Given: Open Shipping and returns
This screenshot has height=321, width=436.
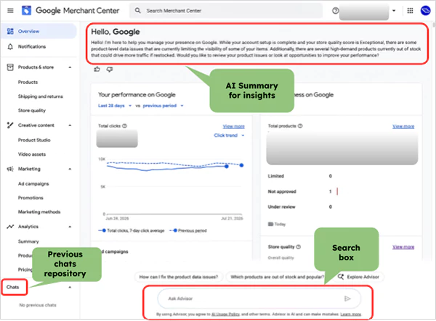Looking at the screenshot, I should pos(40,96).
